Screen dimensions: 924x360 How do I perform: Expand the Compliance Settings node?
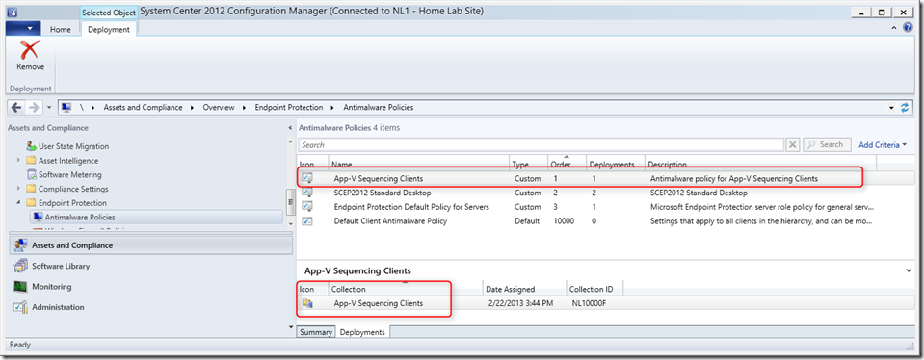(19, 189)
